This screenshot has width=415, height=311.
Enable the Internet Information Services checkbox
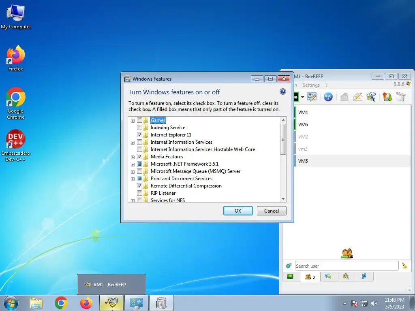[x=139, y=142]
